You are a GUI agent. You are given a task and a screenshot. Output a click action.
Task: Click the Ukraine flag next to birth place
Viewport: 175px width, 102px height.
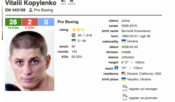coord(124,79)
